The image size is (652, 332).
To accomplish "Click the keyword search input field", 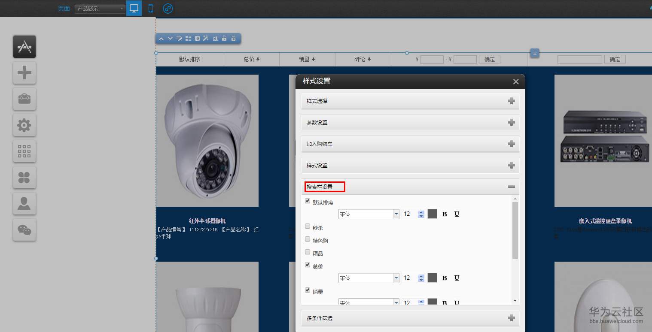I will pyautogui.click(x=580, y=60).
